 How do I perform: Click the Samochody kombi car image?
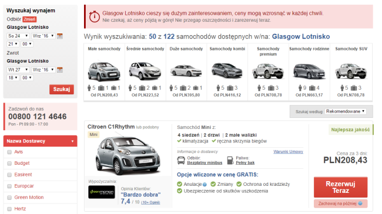point(227,70)
